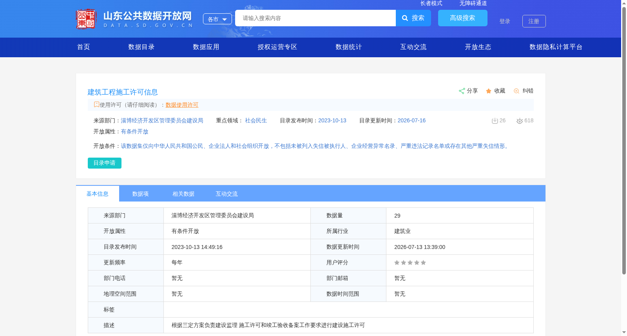Click the view count eye icon showing 618
627x336 pixels.
520,121
